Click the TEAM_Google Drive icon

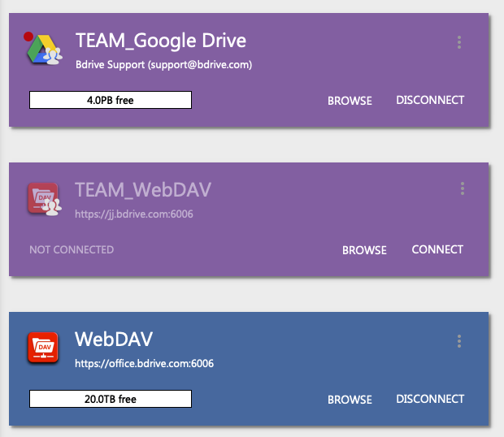point(45,50)
